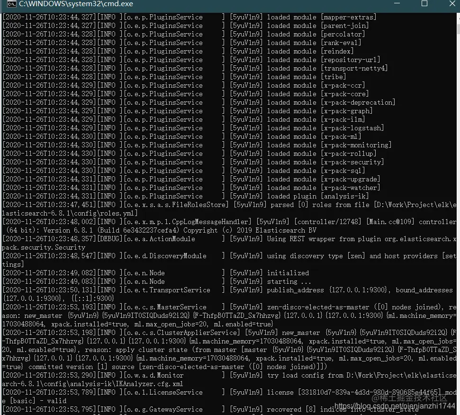The width and height of the screenshot is (460, 415).
Task: Click the text [analysis-ik]
Action: [x=344, y=196]
